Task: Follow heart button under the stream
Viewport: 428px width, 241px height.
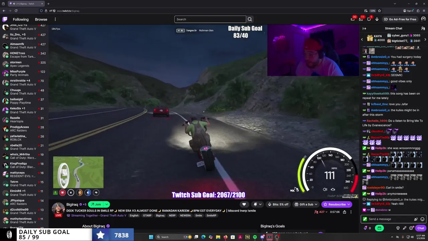Action: point(244,205)
